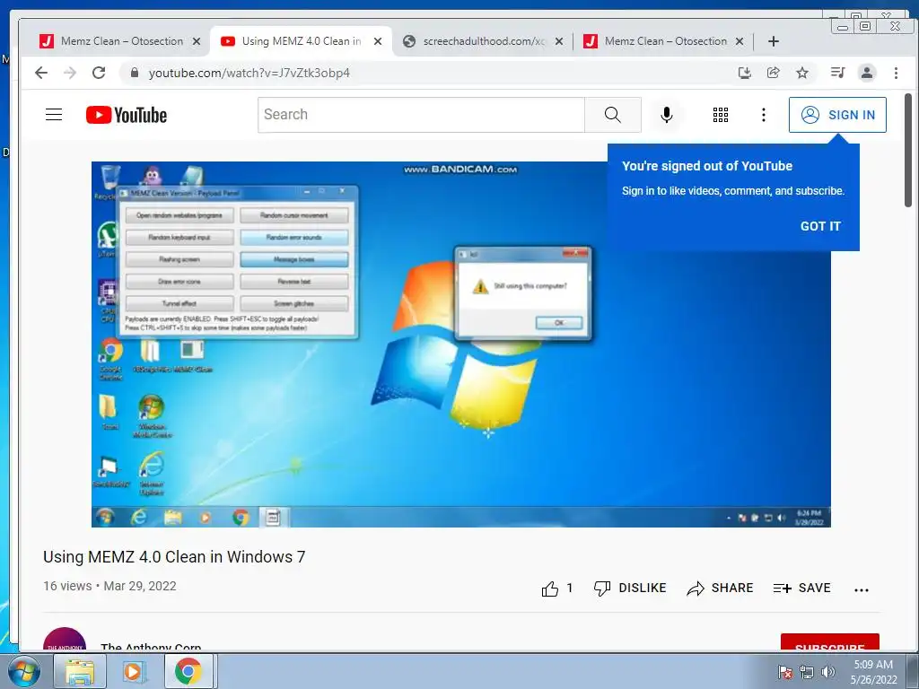Click the DISLIKE thumbs down button
Viewport: 919px width, 689px height.
pos(629,589)
